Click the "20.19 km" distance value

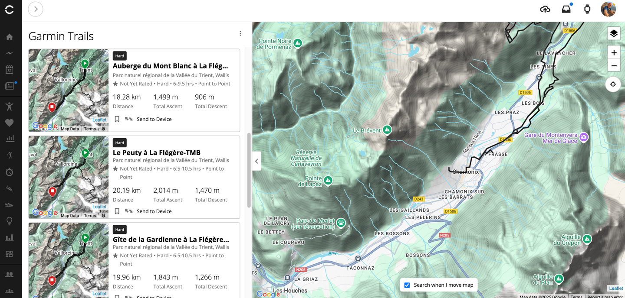(x=127, y=190)
